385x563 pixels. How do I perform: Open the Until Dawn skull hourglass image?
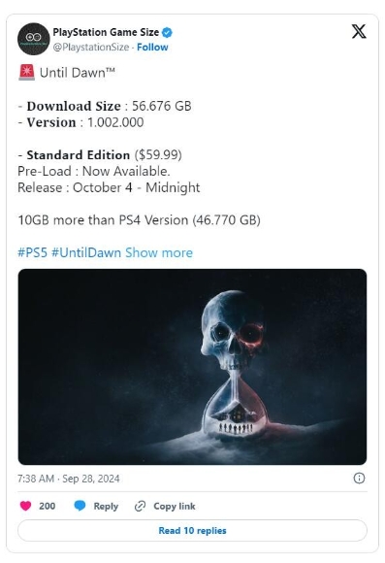pyautogui.click(x=192, y=367)
